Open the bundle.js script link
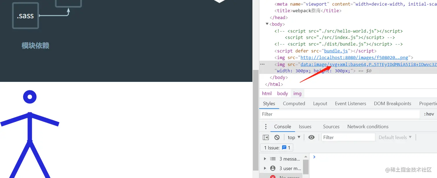Screen dimensions: 437x178 pos(336,51)
